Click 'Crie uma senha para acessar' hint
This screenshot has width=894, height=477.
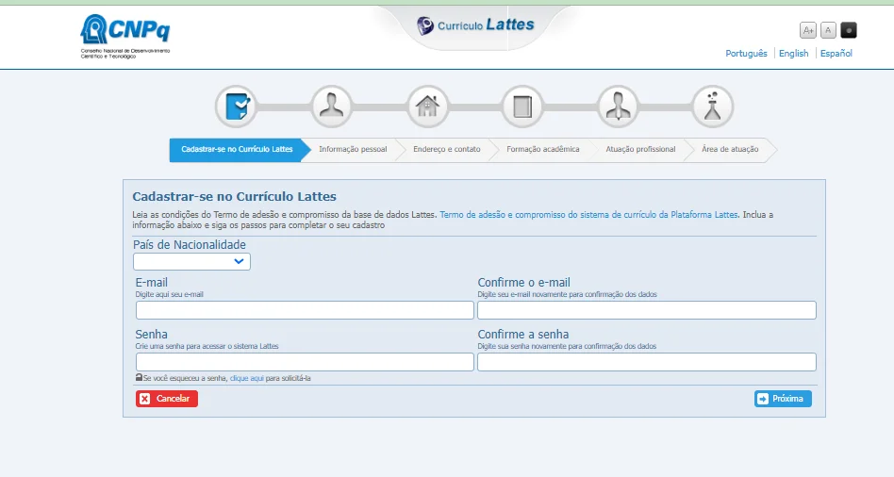tap(207, 347)
